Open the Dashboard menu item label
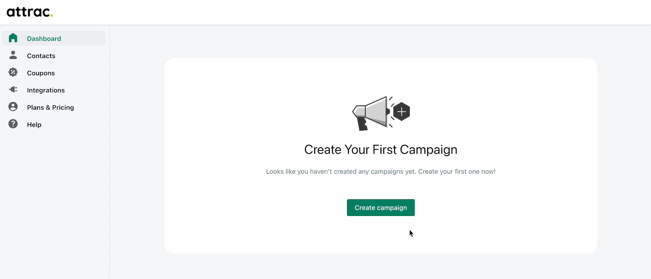The height and width of the screenshot is (279, 651). [44, 39]
